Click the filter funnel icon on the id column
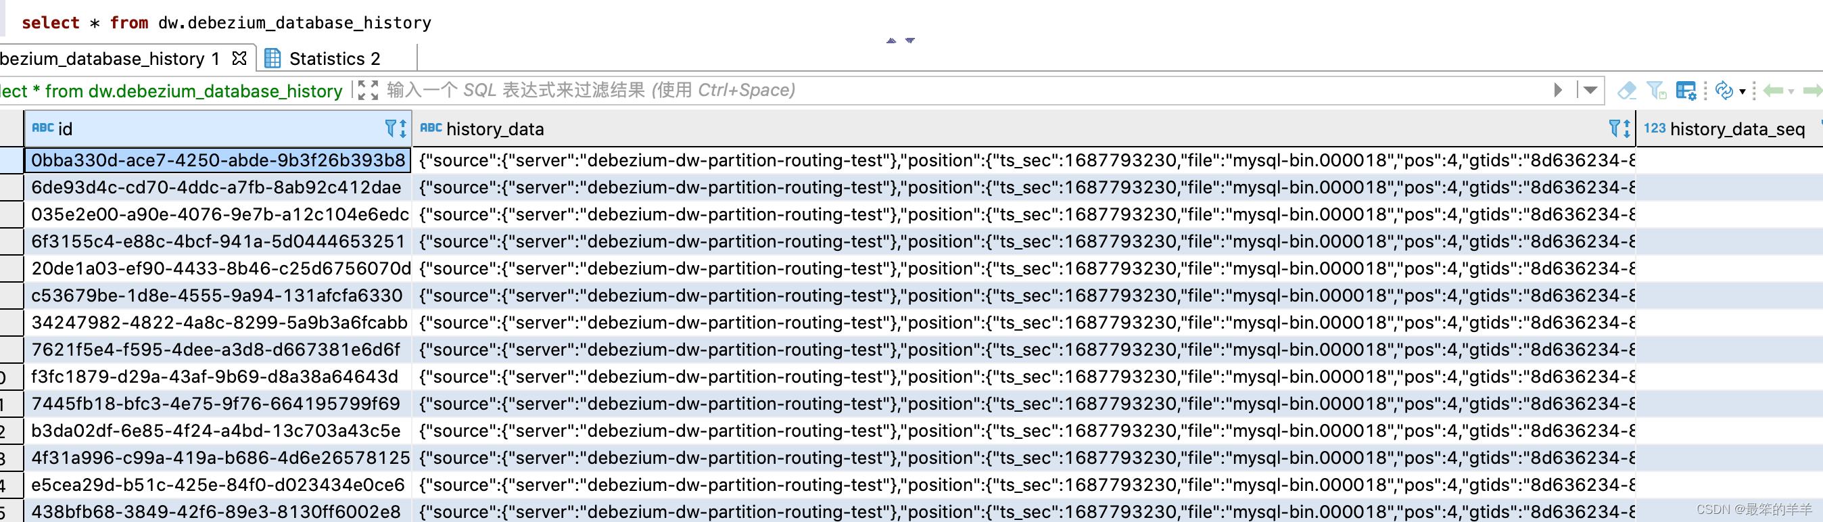This screenshot has height=522, width=1823. pyautogui.click(x=390, y=128)
